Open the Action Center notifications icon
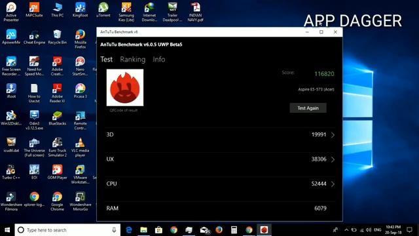Screen dimensions: 419x236 [409, 230]
